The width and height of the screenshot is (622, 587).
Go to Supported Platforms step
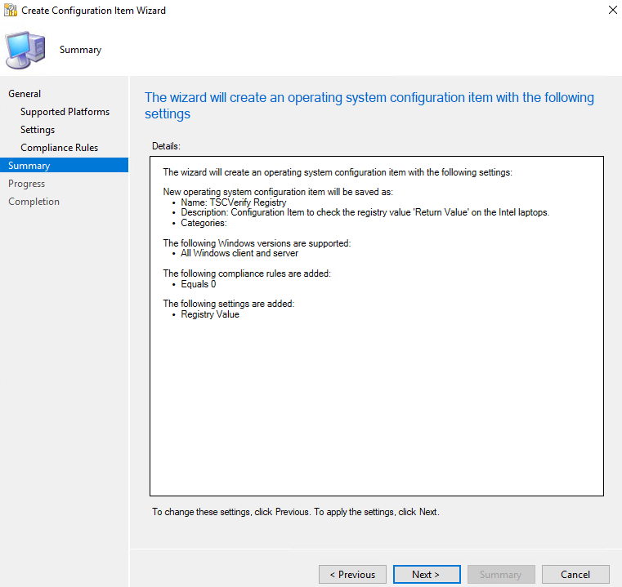(x=65, y=112)
